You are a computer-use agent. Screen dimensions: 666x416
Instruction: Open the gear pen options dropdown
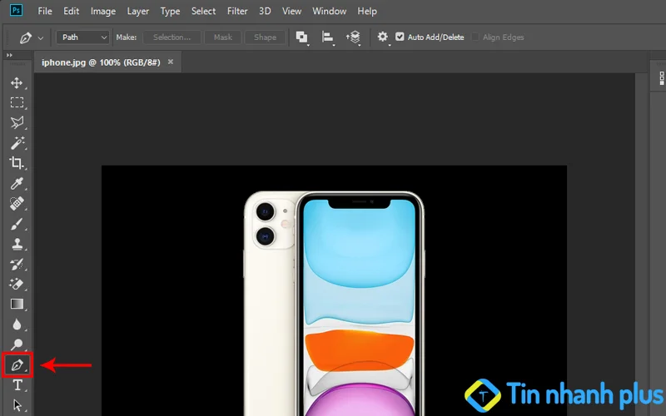tap(383, 37)
